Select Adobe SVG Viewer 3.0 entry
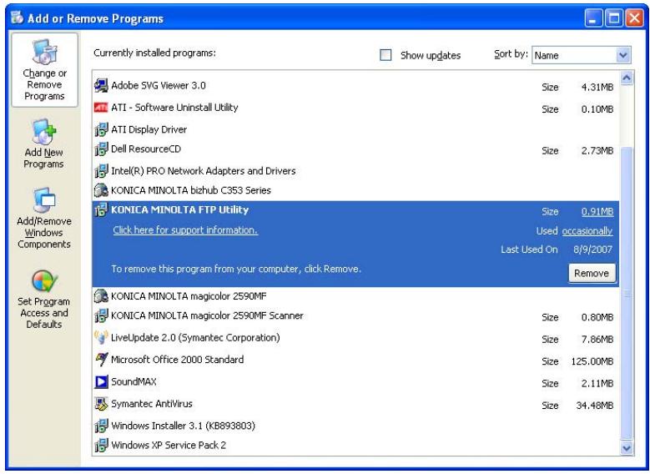 [355, 86]
